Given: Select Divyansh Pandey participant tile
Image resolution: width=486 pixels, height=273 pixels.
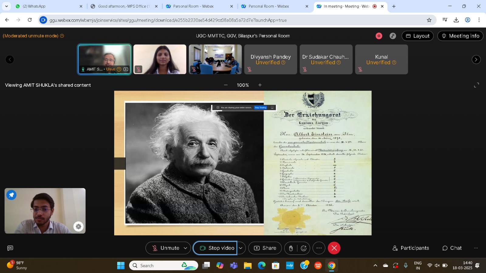Looking at the screenshot, I should tap(271, 59).
